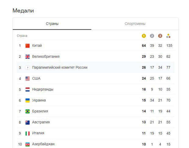Open the Великобритания row

coord(95,57)
